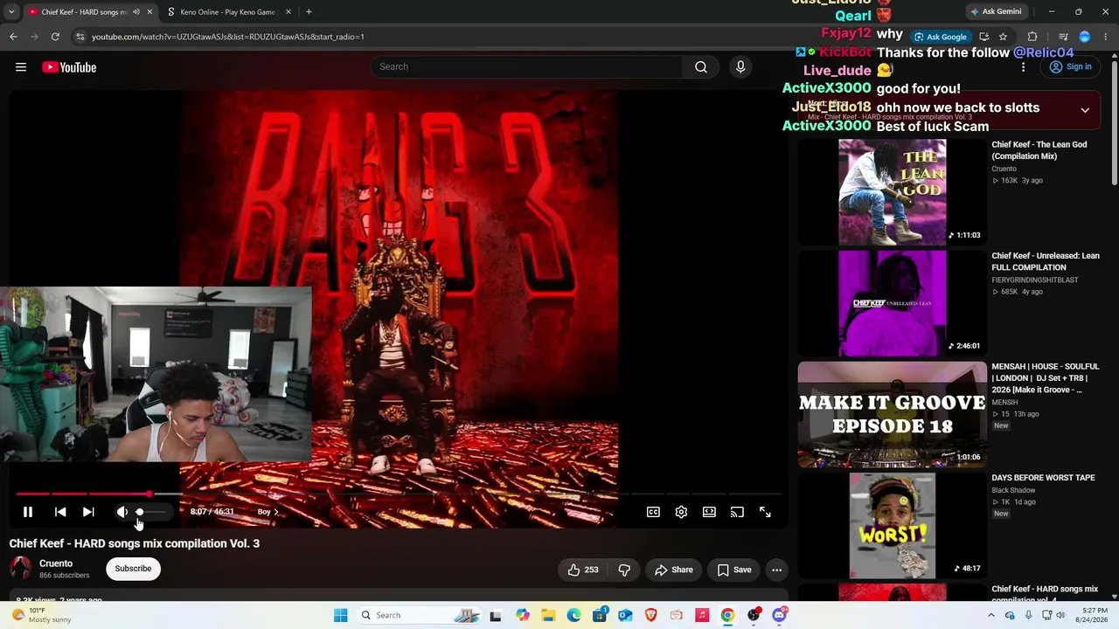
Task: Save the video to a playlist
Action: tap(734, 570)
